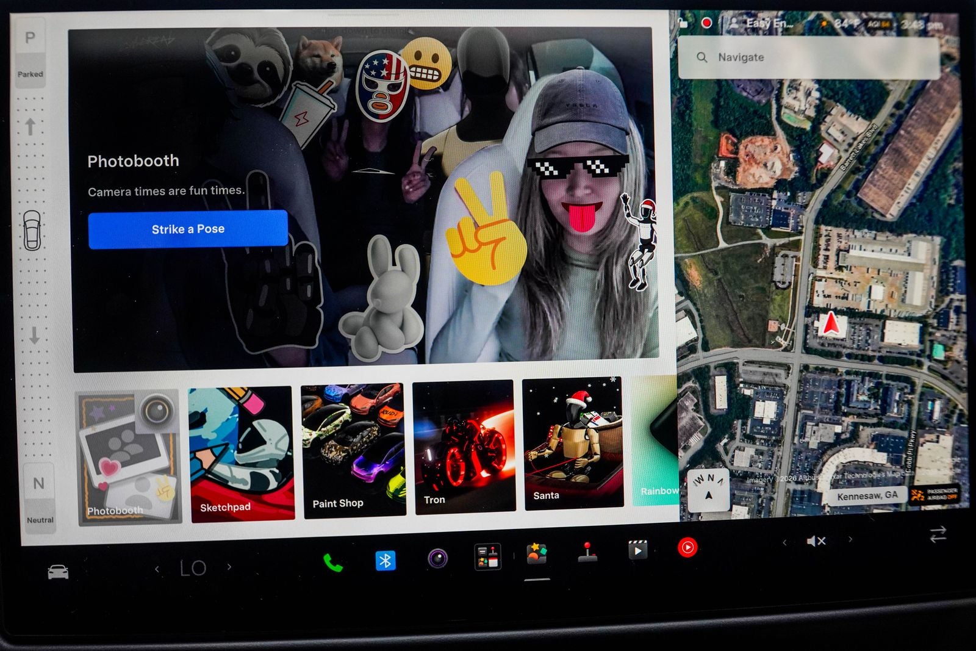Launch the purple camera app icon

tap(437, 558)
